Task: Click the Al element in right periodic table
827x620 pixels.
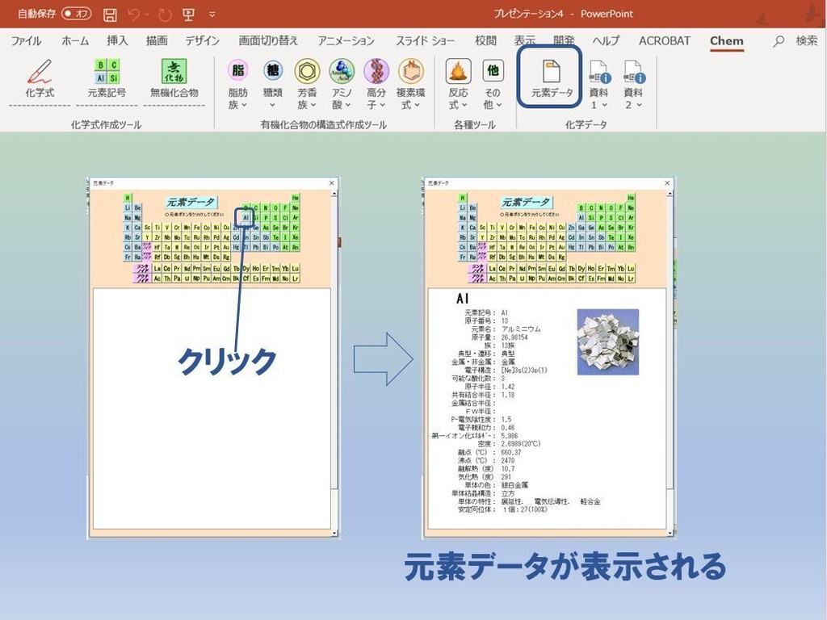Action: (581, 217)
